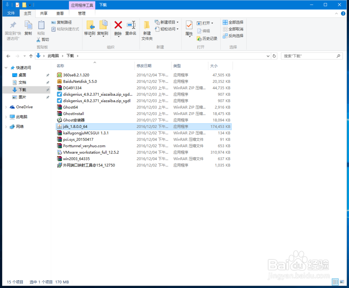The height and width of the screenshot is (288, 349).
Task: Click the red Delete (删除) icon
Action: (x=118, y=25)
